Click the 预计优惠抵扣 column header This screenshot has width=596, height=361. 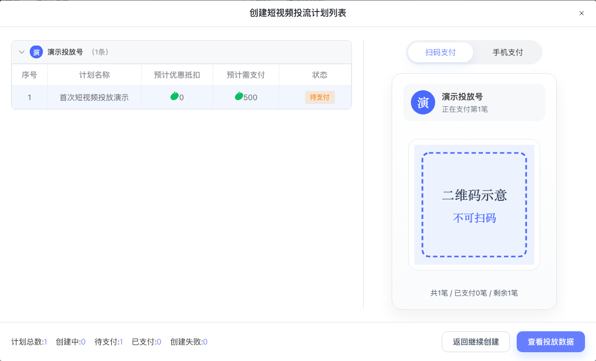(177, 75)
